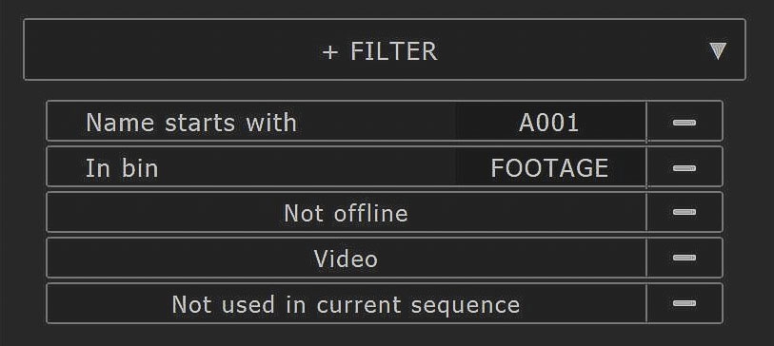Remove the Name starts with filter

(x=685, y=122)
